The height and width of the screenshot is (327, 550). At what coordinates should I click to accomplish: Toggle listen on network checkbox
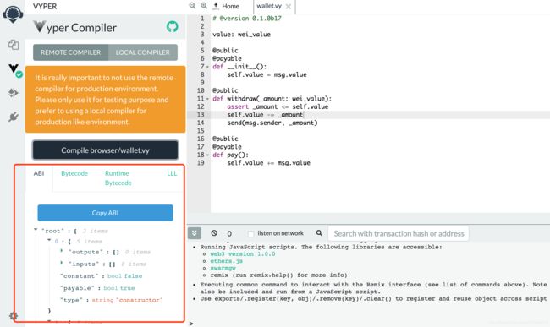250,233
